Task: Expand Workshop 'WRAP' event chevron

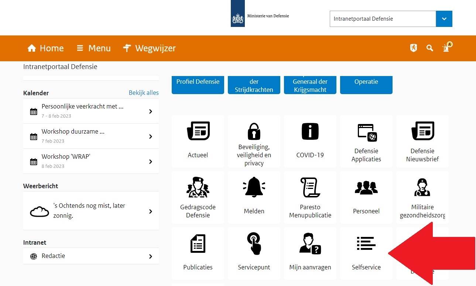Action: tap(150, 162)
